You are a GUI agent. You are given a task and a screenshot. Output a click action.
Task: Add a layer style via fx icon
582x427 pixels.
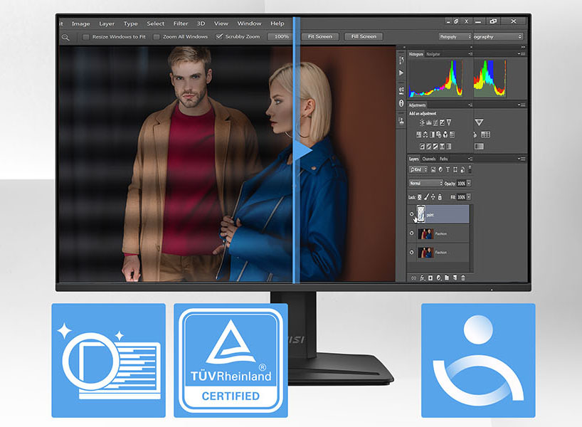click(422, 278)
